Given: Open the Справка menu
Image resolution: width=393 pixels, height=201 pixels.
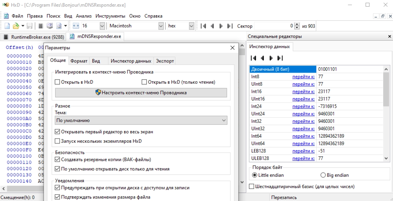Looking at the screenshot, I should click(153, 16).
